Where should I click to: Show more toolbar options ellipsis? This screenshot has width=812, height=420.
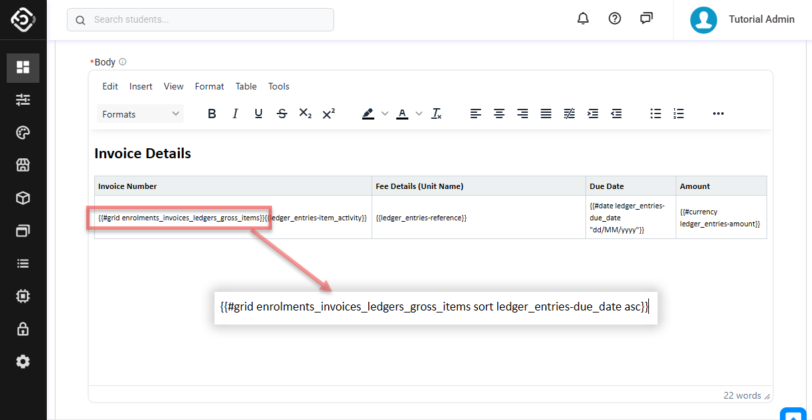[718, 114]
